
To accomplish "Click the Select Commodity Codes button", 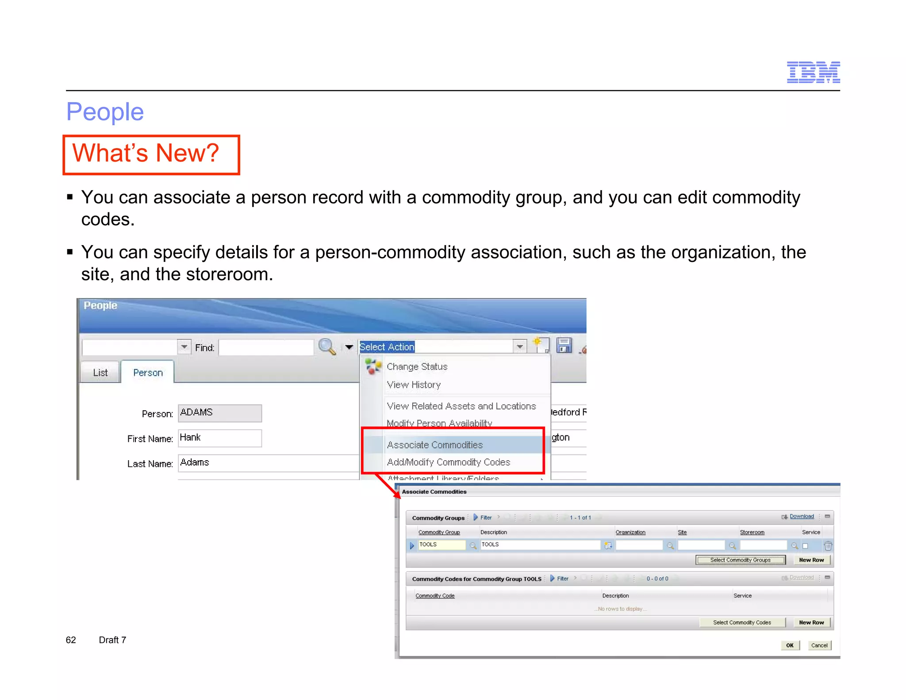I will click(x=742, y=623).
